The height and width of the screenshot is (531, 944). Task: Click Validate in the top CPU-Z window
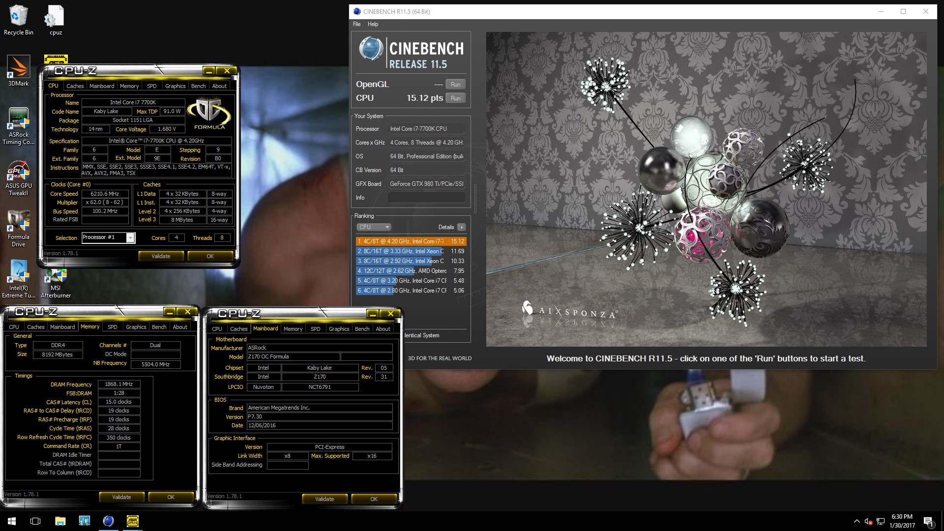(161, 256)
